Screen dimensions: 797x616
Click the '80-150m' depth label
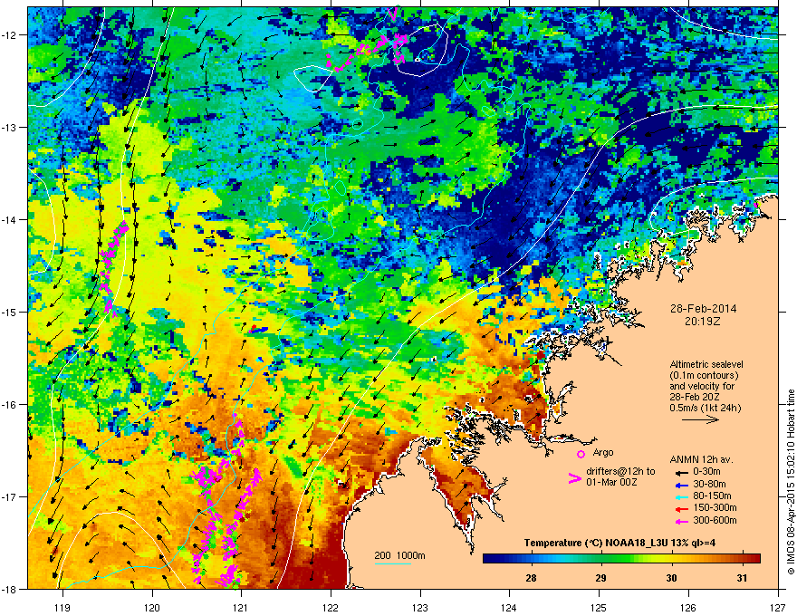pos(712,496)
